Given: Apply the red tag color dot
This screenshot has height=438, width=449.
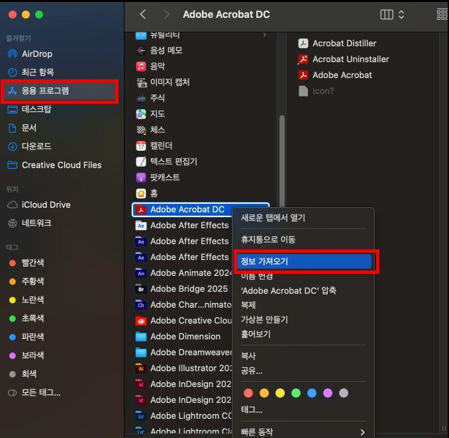Looking at the screenshot, I should point(248,393).
